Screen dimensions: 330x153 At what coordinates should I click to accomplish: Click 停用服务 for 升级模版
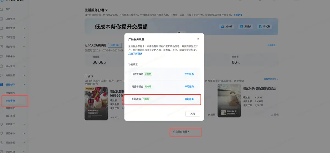tap(189, 99)
